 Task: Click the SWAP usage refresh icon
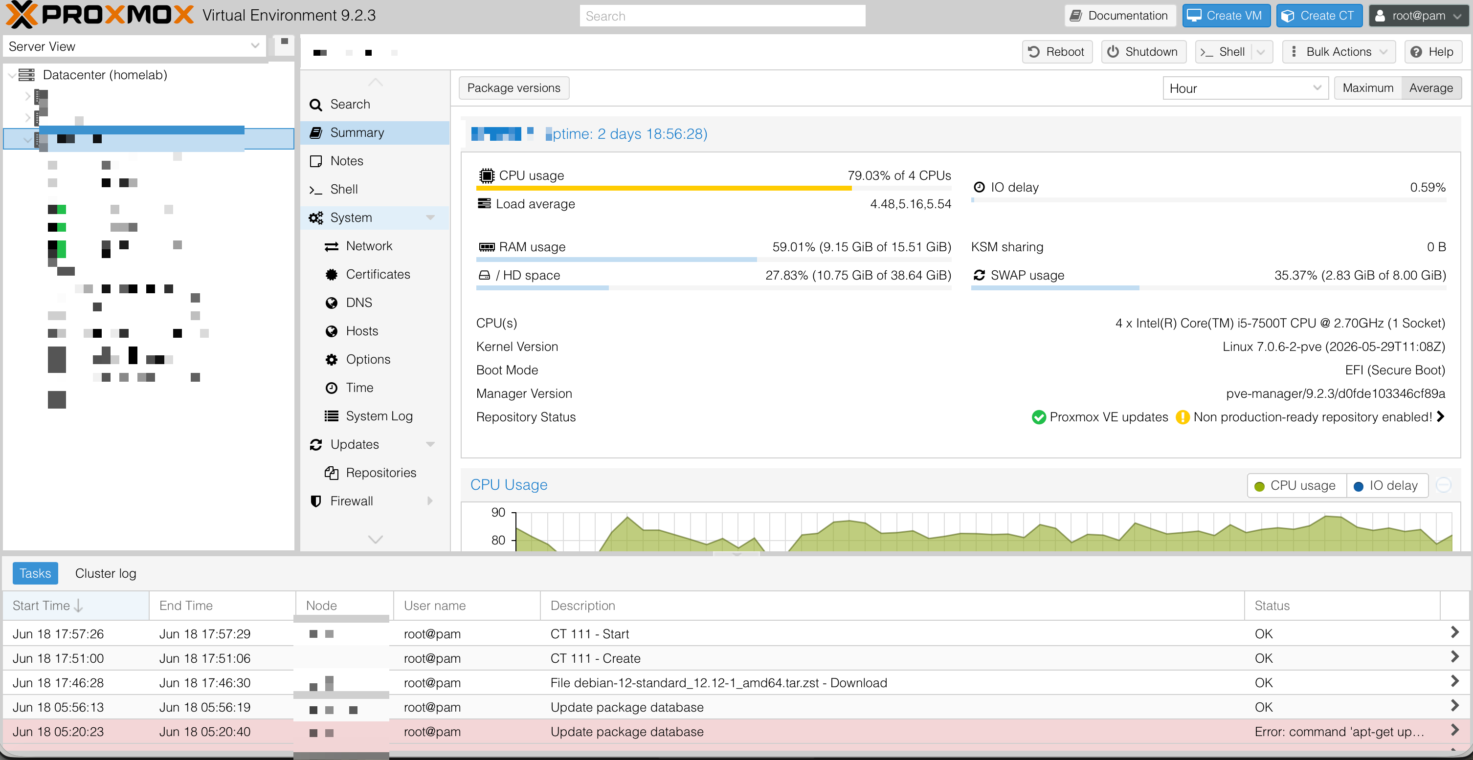979,276
